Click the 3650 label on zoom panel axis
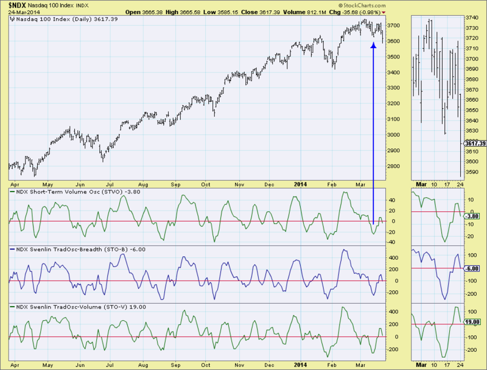487x370 pixels. (472, 110)
